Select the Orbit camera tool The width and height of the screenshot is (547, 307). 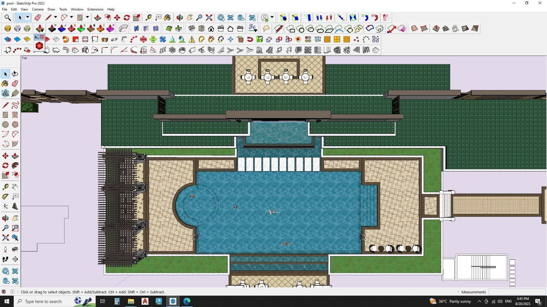tap(179, 18)
